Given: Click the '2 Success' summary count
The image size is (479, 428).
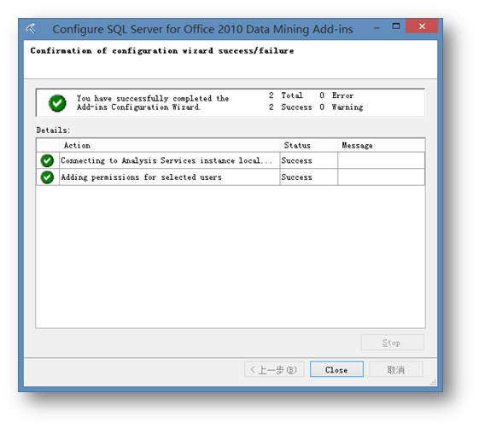Looking at the screenshot, I should 290,107.
